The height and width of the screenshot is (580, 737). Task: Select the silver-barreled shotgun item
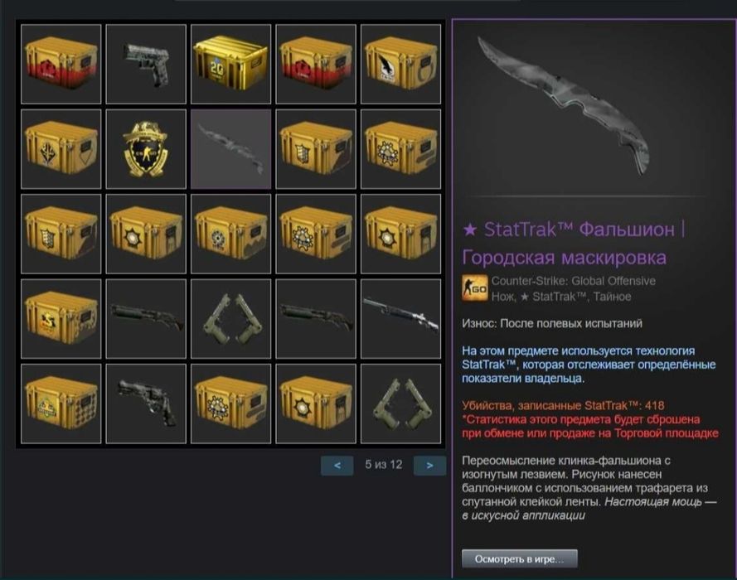tap(400, 318)
